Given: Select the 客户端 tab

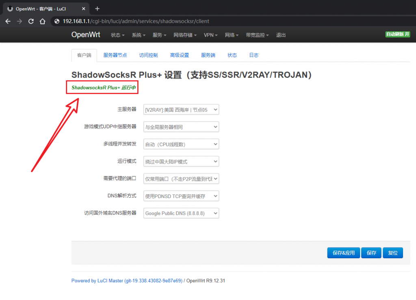Looking at the screenshot, I should coord(84,55).
